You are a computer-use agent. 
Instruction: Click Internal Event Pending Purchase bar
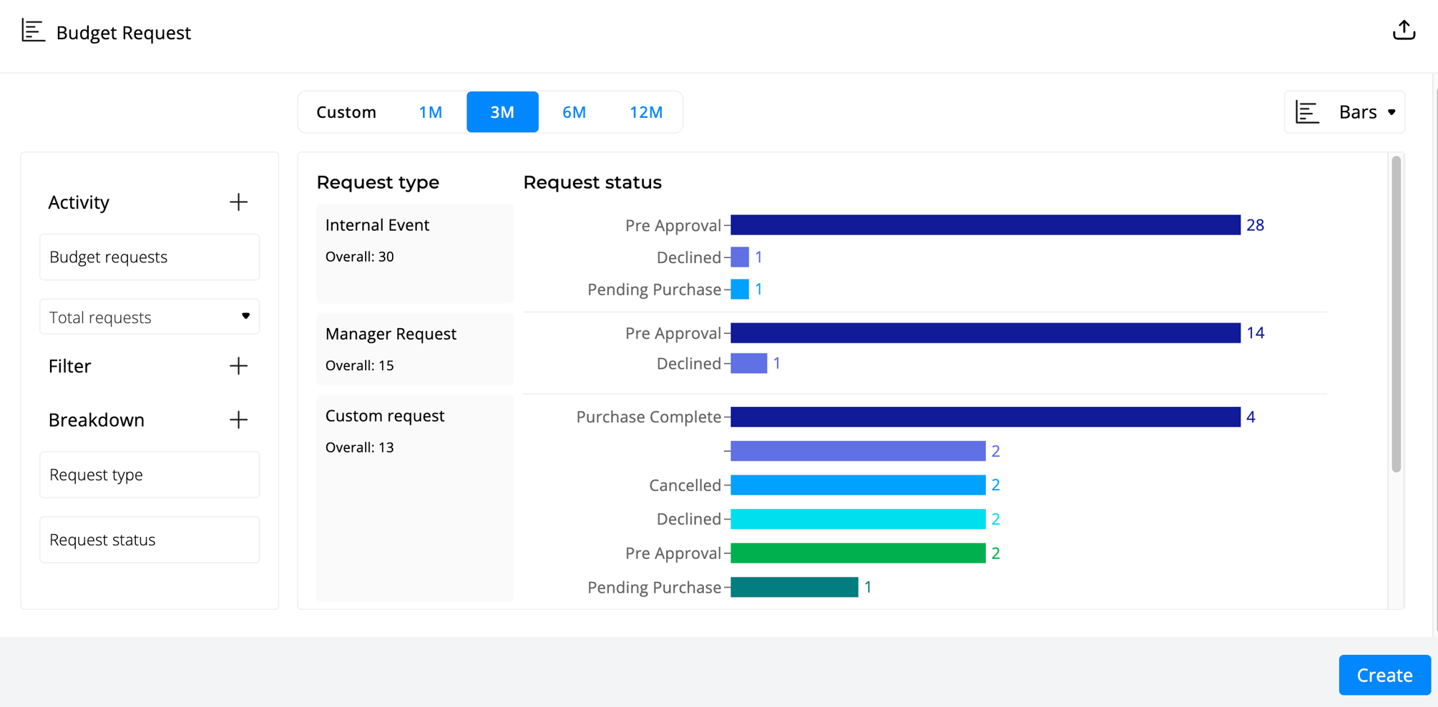(x=740, y=289)
